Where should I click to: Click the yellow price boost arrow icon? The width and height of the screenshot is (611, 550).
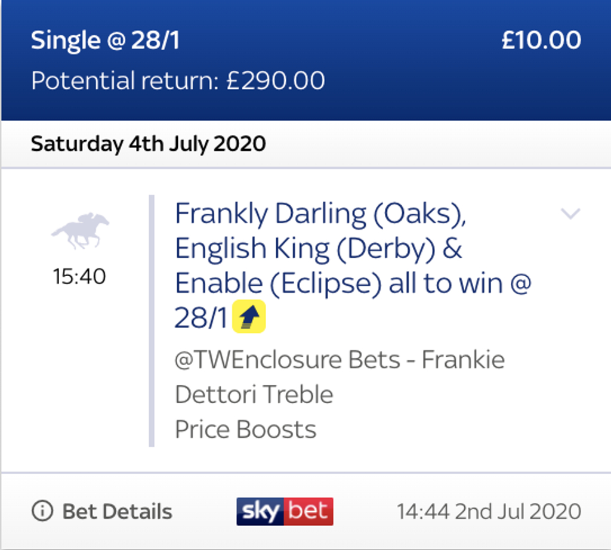pos(249,316)
